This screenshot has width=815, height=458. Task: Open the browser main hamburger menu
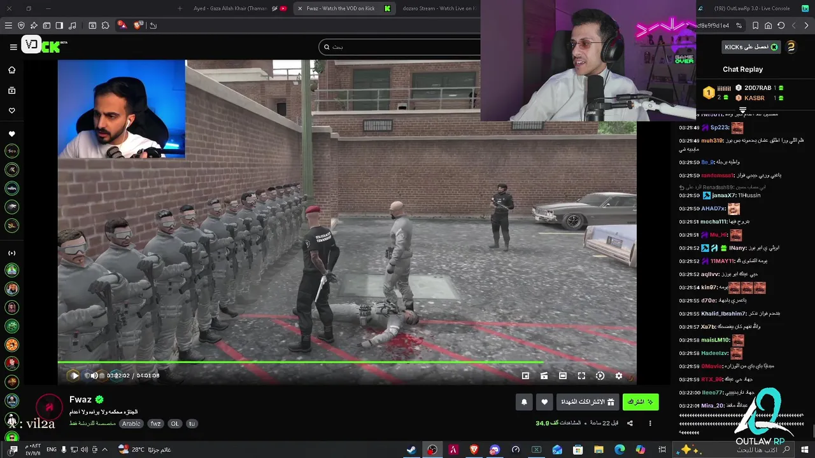point(8,25)
